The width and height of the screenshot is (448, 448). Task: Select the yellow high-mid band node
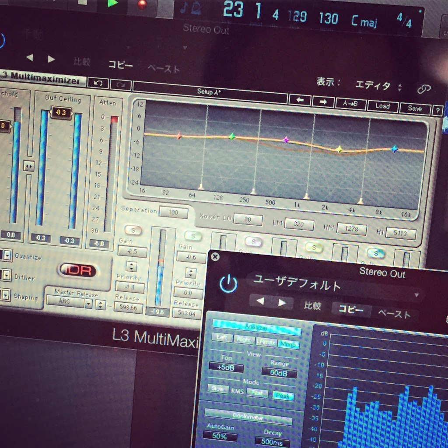(339, 149)
